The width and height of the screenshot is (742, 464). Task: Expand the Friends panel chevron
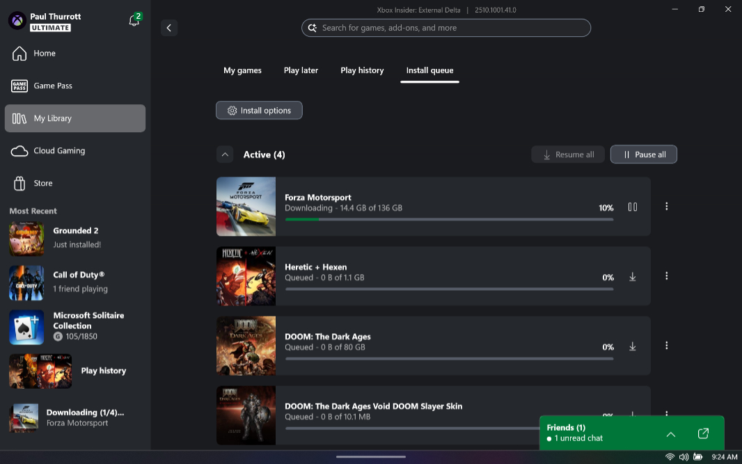(x=670, y=434)
